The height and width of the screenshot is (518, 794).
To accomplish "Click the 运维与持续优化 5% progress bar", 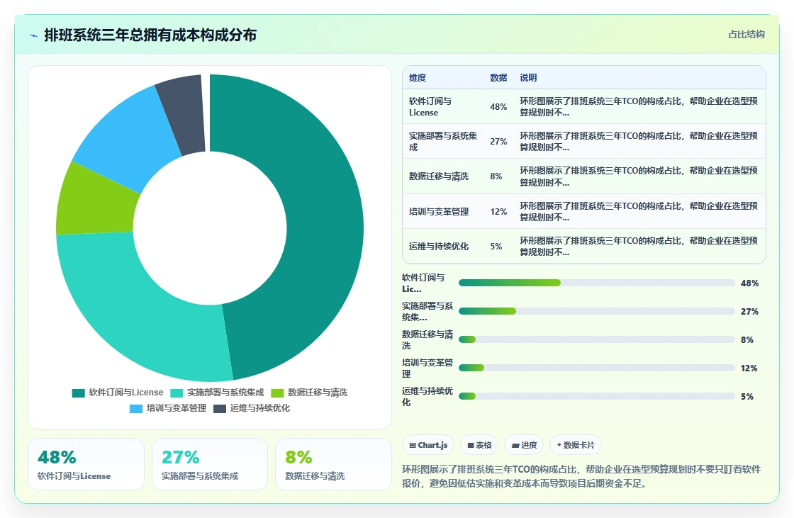I will point(596,397).
